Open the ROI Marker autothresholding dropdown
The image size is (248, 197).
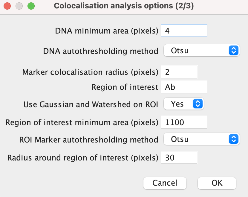click(201, 139)
